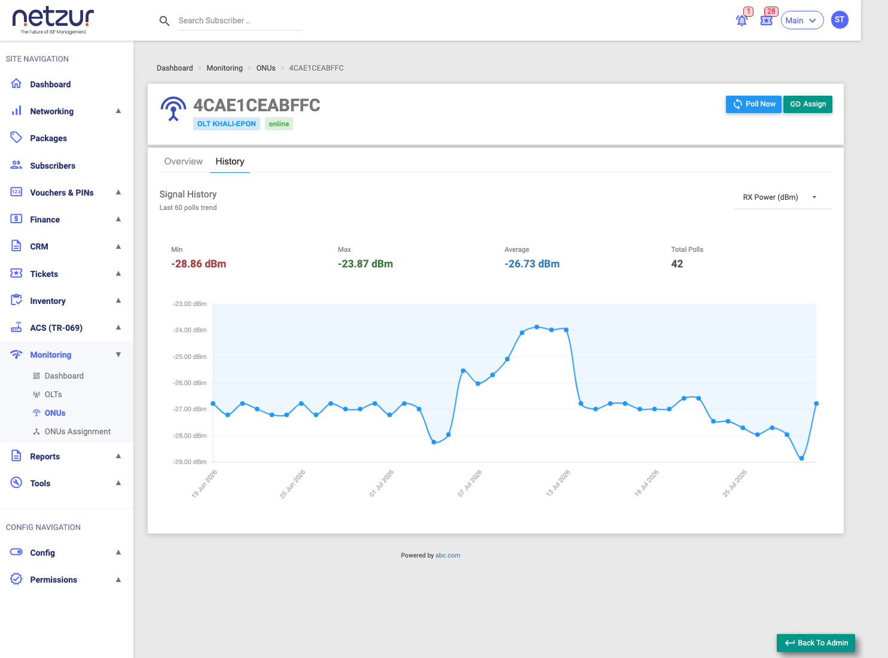This screenshot has height=658, width=888.
Task: Click the -28.86 dBm Min value
Action: pos(199,264)
